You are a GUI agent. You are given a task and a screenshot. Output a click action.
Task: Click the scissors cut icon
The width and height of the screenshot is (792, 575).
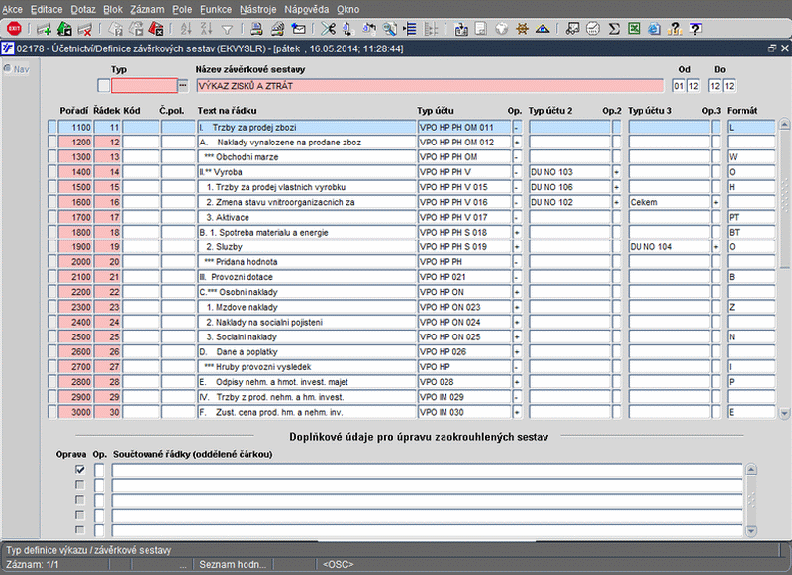point(329,29)
